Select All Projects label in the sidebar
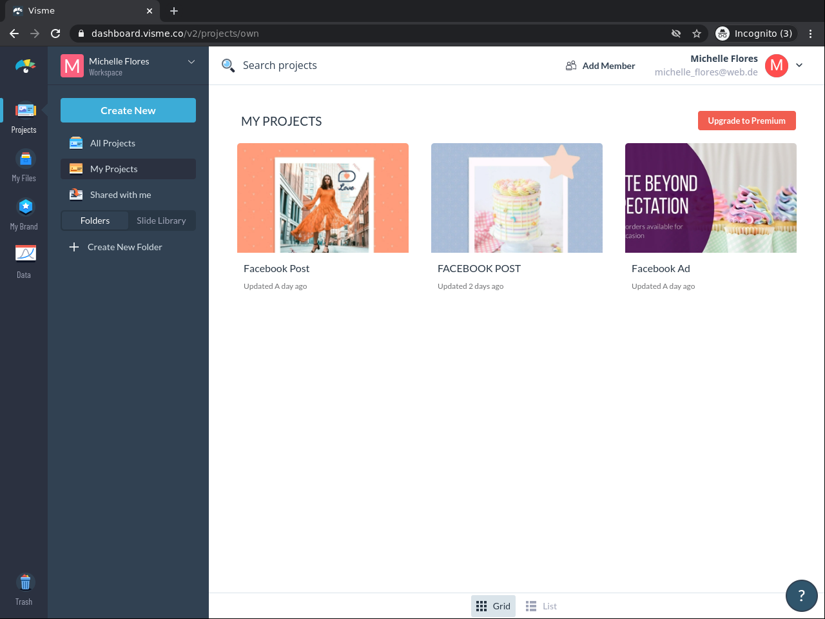The height and width of the screenshot is (619, 825). 113,143
